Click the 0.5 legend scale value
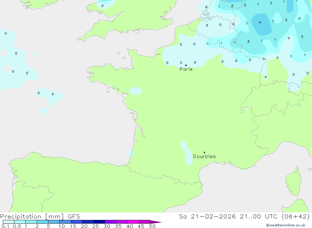This screenshot has height=228, width=312. [17, 226]
